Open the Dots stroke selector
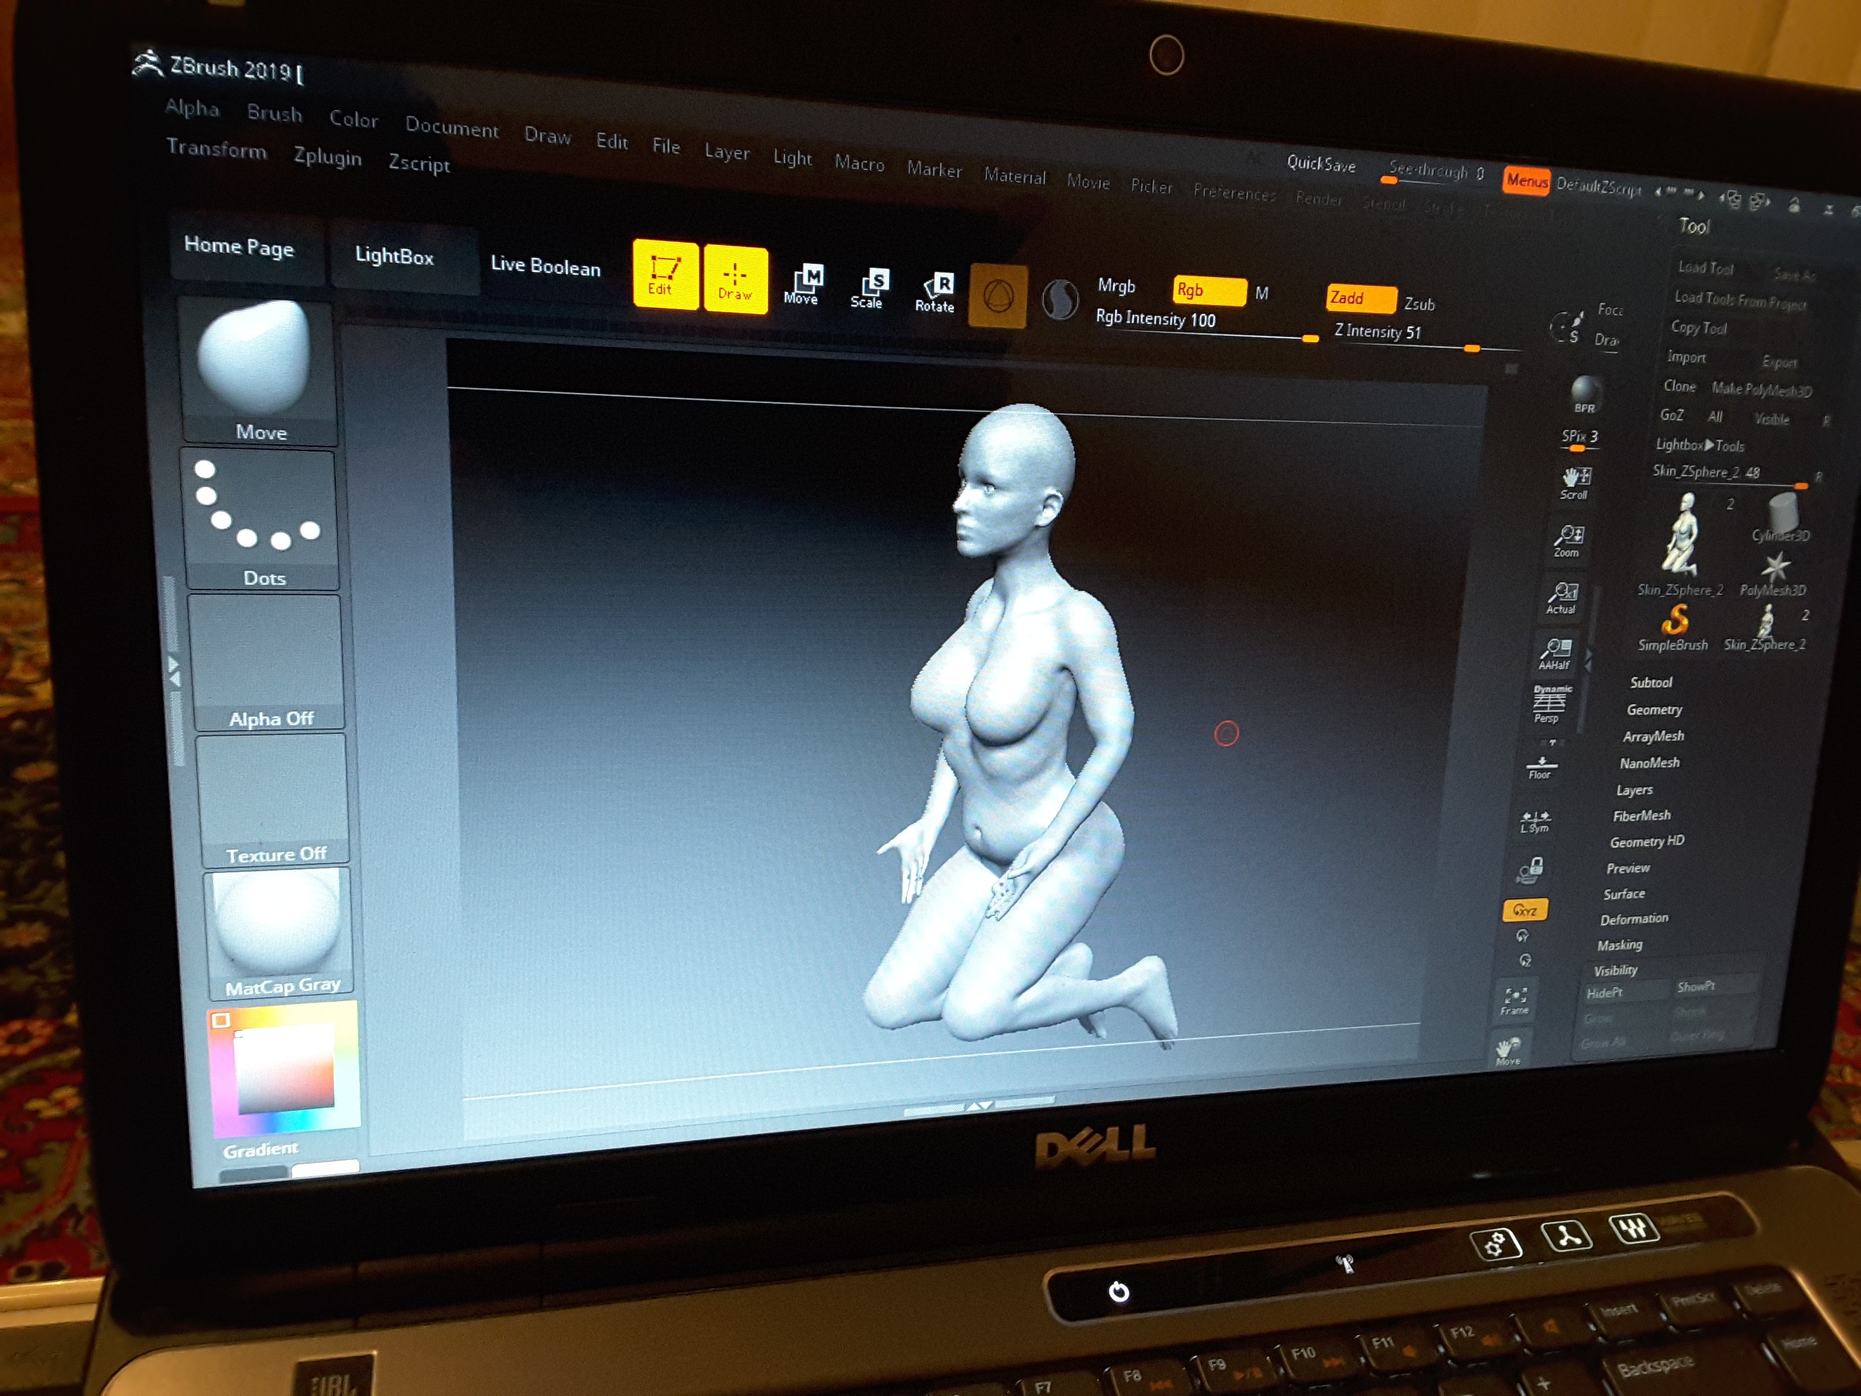 tap(261, 520)
